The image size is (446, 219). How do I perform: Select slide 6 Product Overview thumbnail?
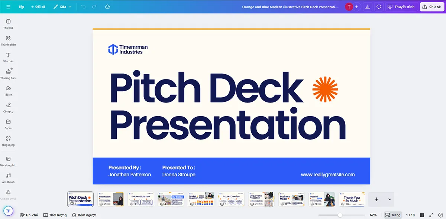[x=231, y=199]
